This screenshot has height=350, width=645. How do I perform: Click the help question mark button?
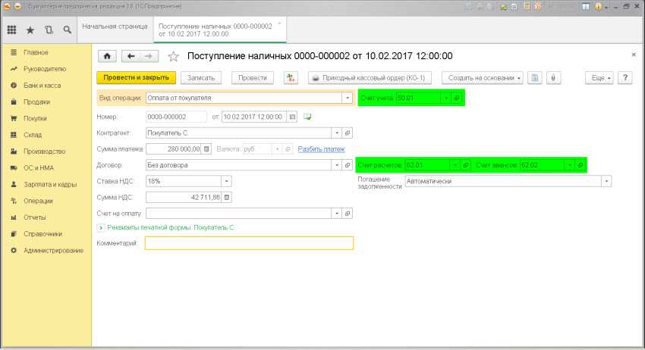pyautogui.click(x=626, y=77)
